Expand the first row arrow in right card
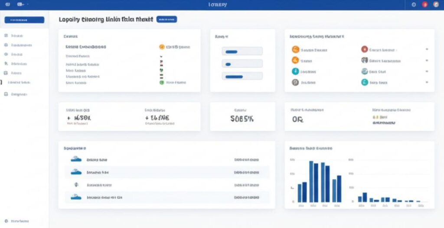 [x=427, y=49]
